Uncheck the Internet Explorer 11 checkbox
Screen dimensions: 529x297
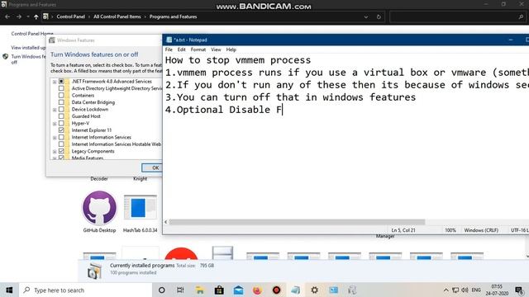click(x=61, y=130)
